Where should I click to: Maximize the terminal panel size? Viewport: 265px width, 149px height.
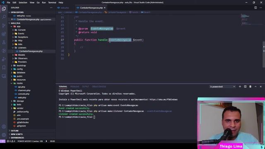tap(255, 87)
